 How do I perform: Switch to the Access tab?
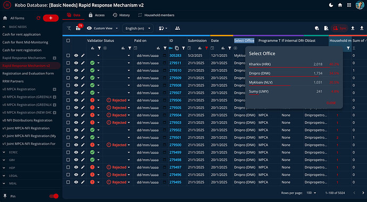coord(97,15)
